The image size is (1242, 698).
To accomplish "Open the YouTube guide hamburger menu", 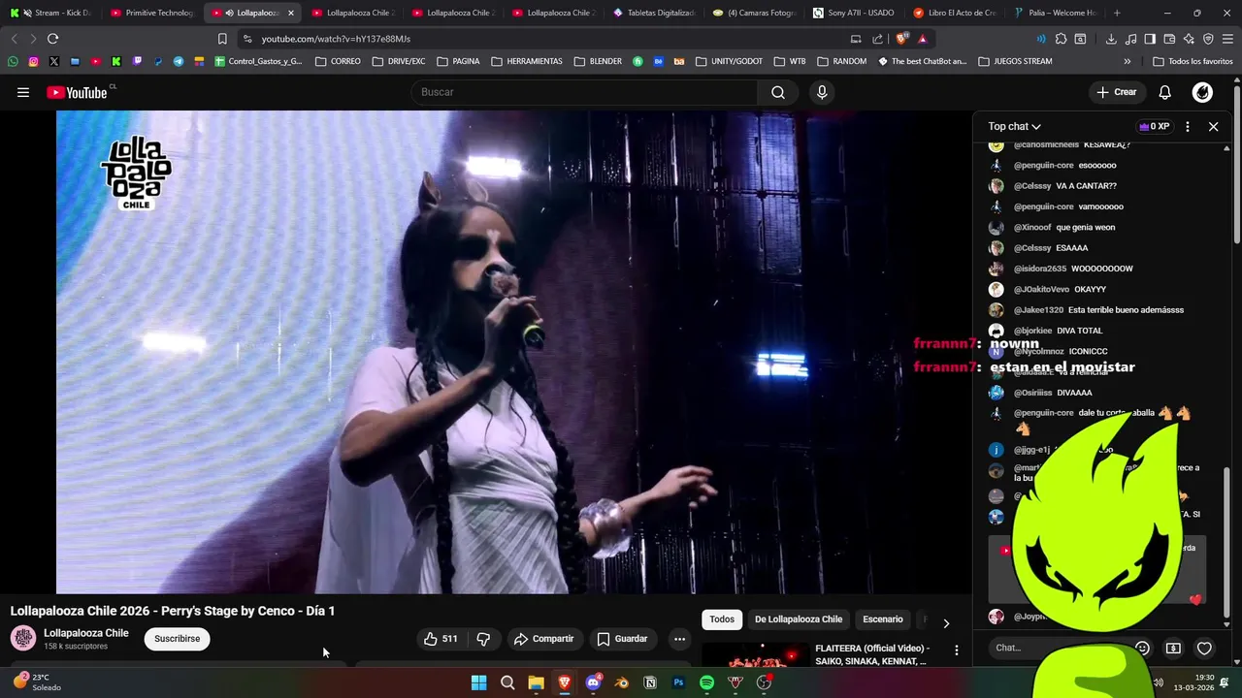I will point(23,92).
